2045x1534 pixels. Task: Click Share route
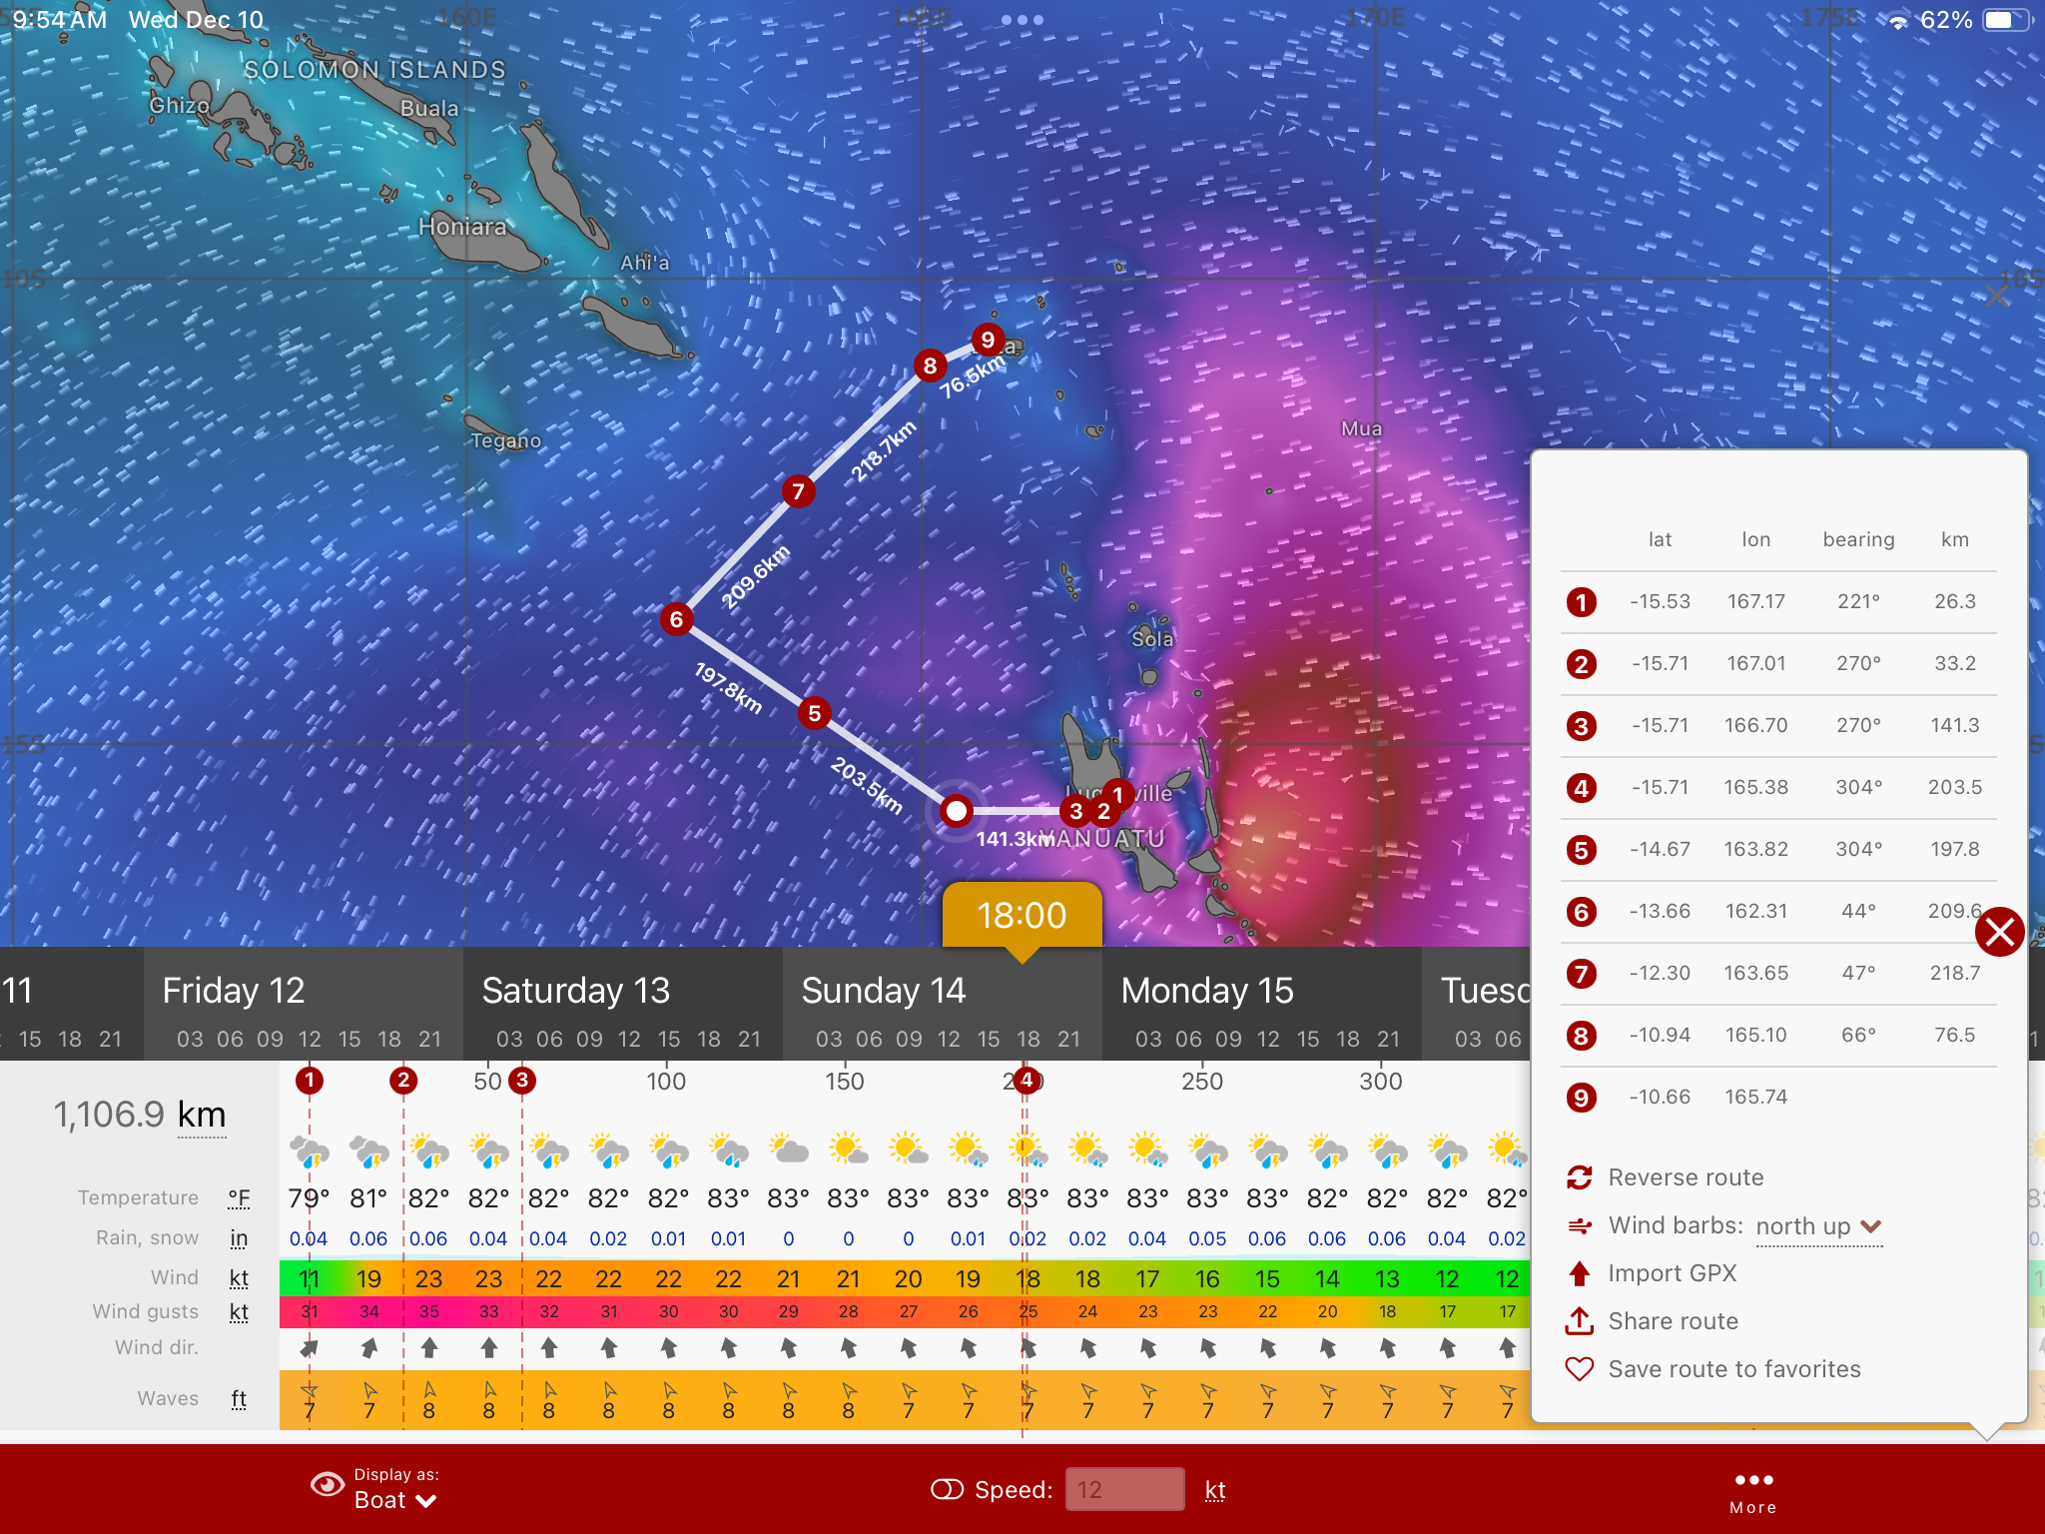coord(1673,1321)
